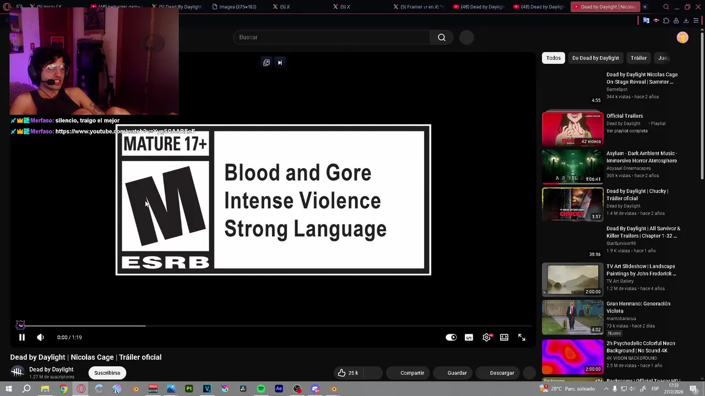Open the weather widget 28°C Parc. soleado
This screenshot has height=396, width=705.
tap(568, 389)
